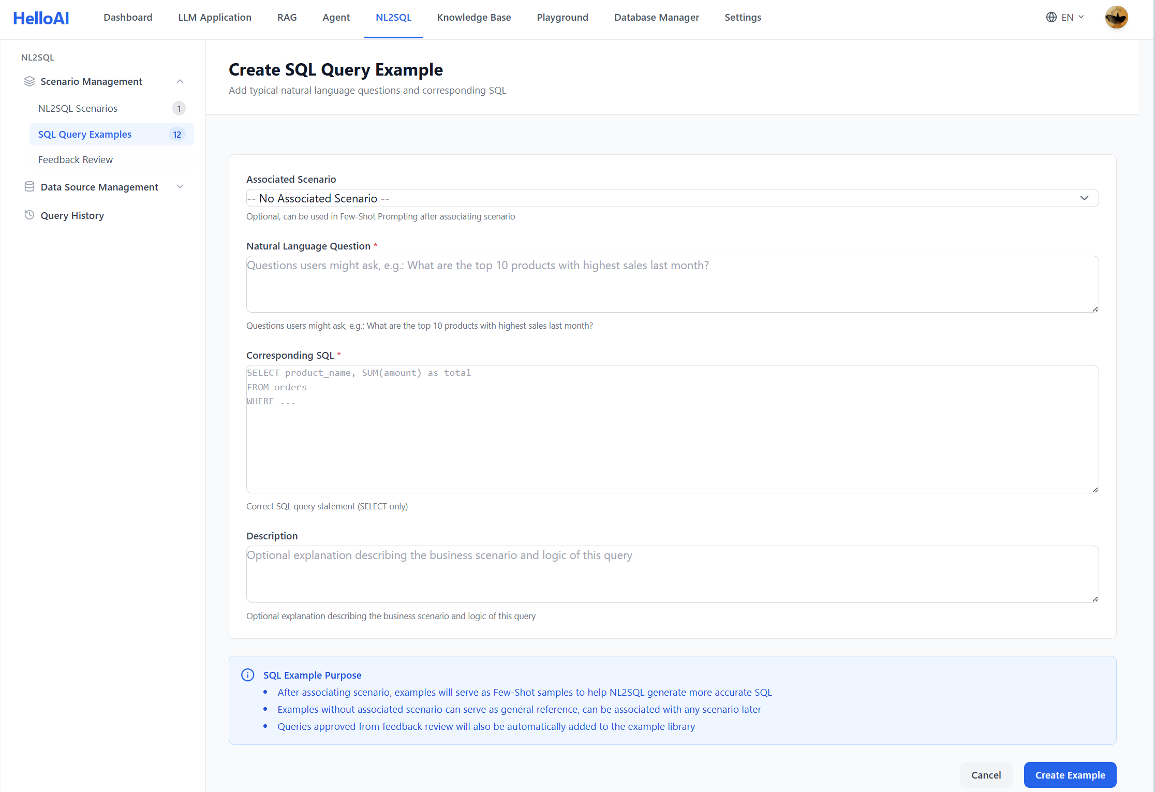The width and height of the screenshot is (1155, 792).
Task: Click the Query History clock icon
Action: [x=29, y=215]
